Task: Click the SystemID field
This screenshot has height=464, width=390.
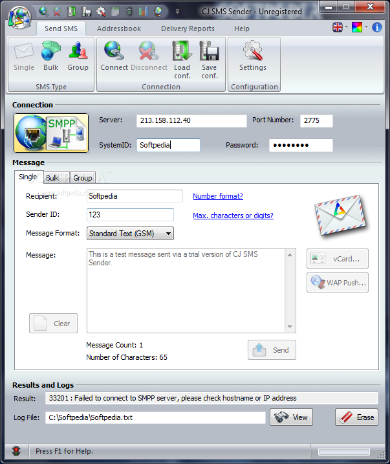Action: tap(168, 145)
